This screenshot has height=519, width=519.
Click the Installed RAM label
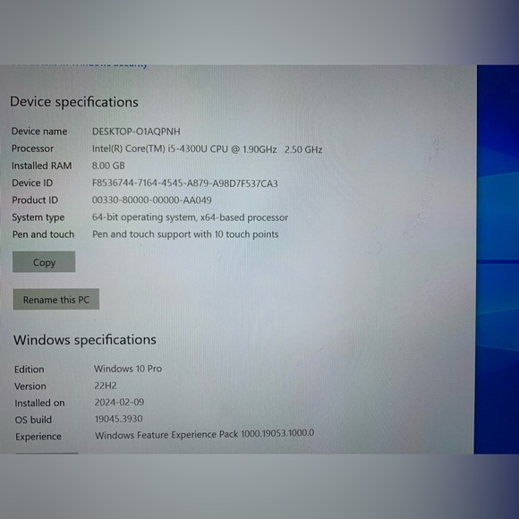point(42,166)
